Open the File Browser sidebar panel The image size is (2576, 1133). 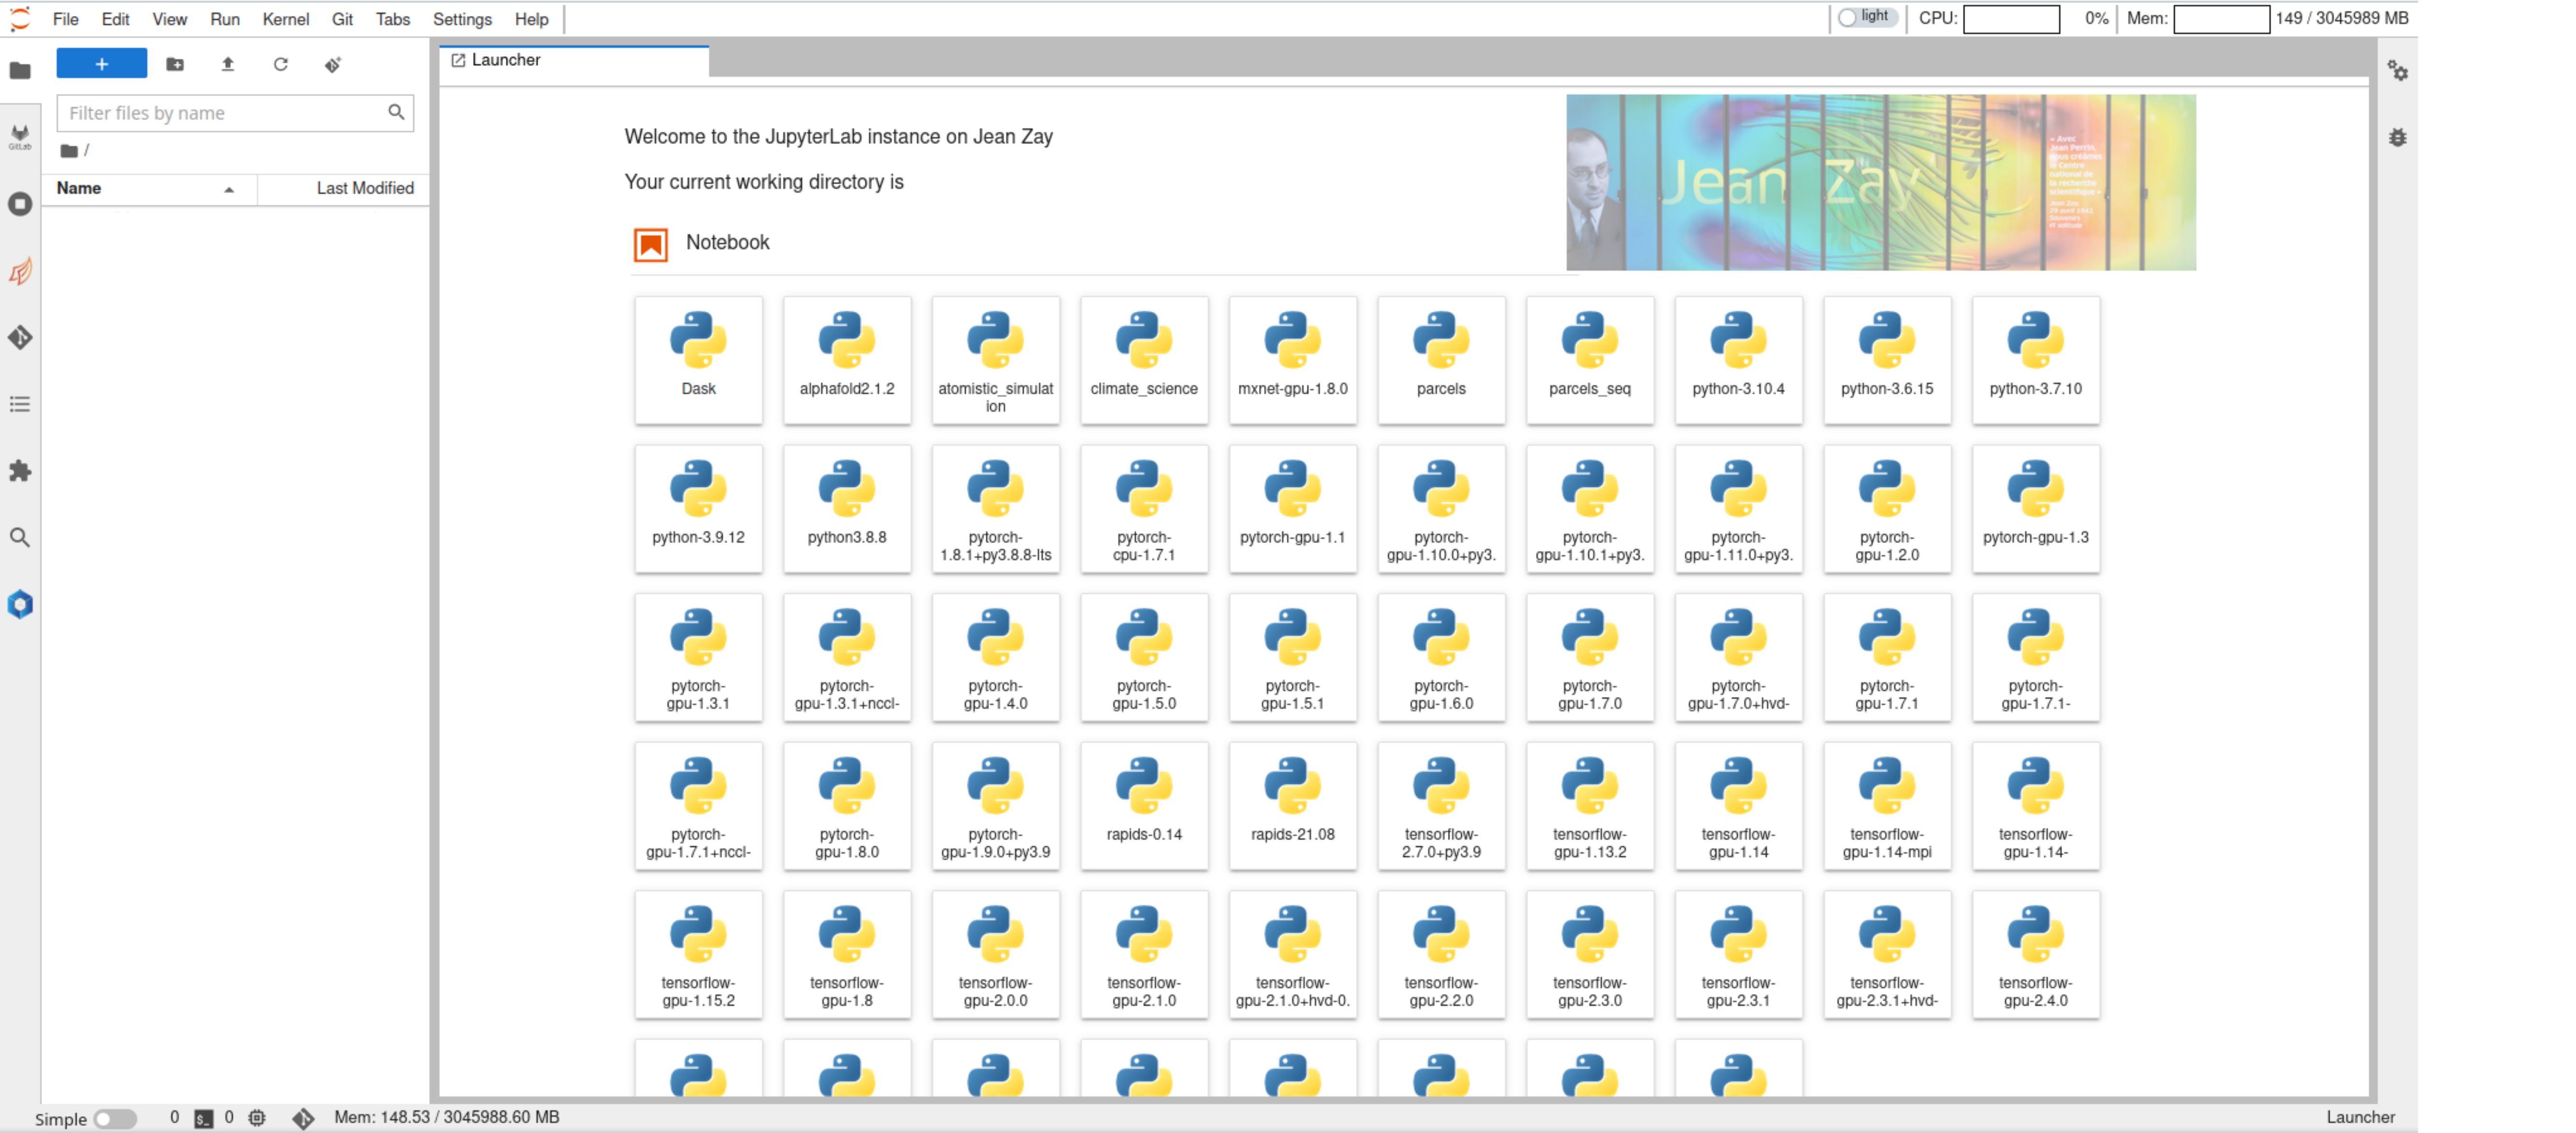20,70
